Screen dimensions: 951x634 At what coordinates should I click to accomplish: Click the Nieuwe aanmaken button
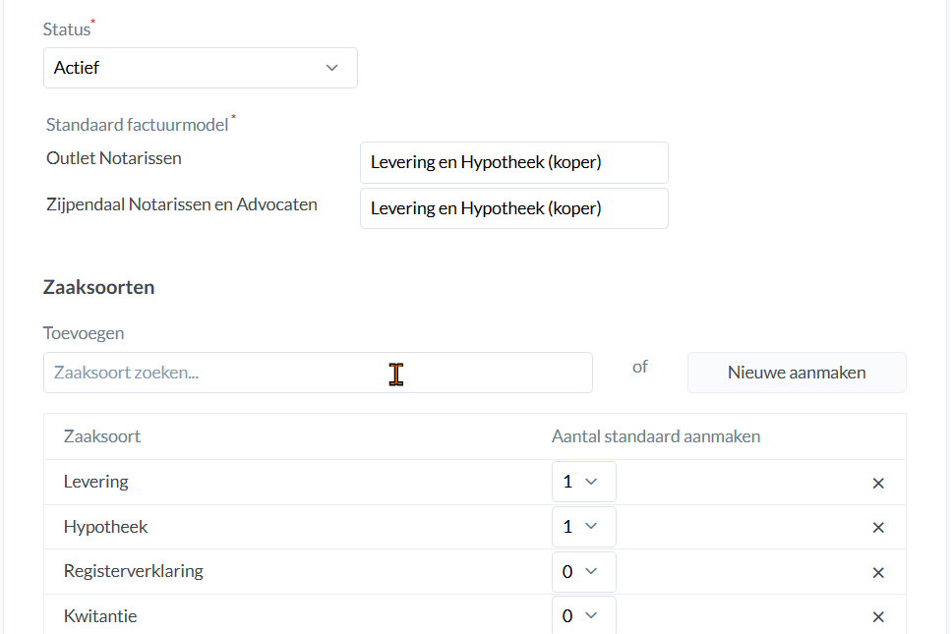coord(797,373)
